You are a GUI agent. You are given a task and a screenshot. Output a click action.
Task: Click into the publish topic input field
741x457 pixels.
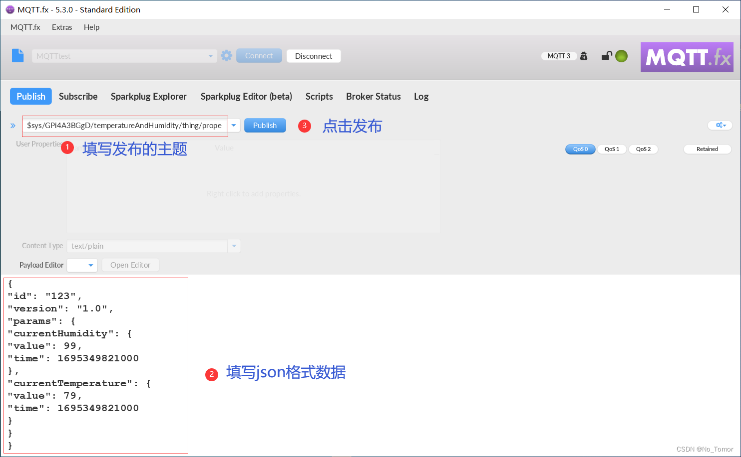coord(125,126)
